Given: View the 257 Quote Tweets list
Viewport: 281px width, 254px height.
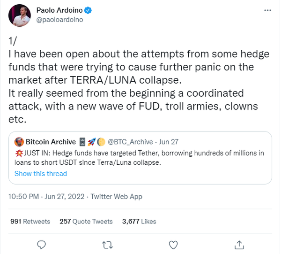Looking at the screenshot, I should [x=86, y=221].
